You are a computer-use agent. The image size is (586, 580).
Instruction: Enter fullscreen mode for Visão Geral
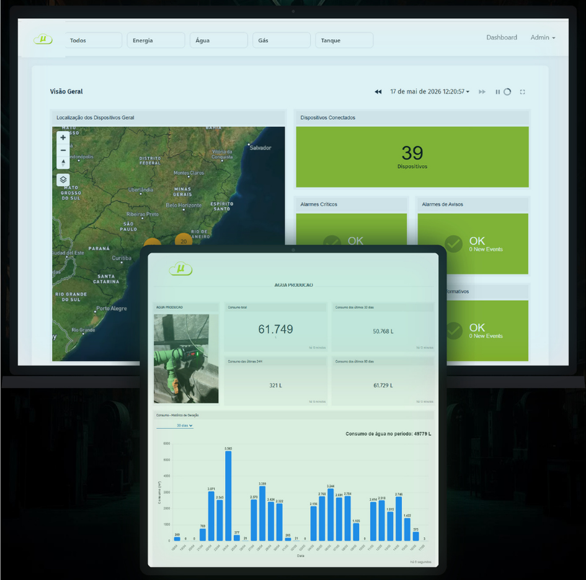pyautogui.click(x=523, y=92)
